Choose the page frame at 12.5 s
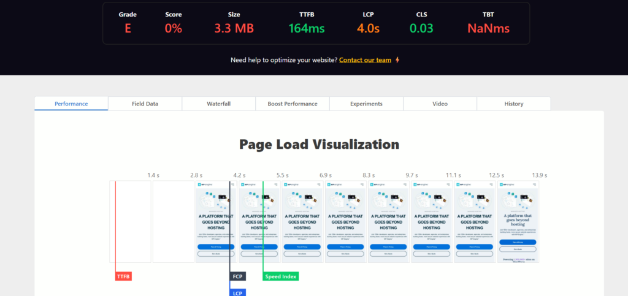Image resolution: width=628 pixels, height=296 pixels. 475,222
